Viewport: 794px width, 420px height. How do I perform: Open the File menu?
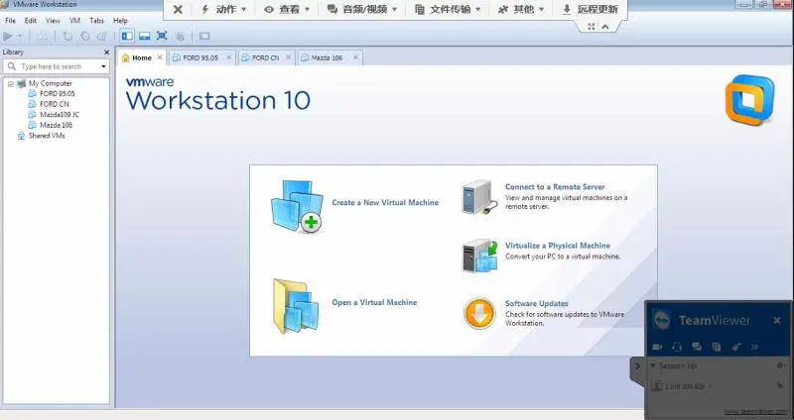click(10, 21)
